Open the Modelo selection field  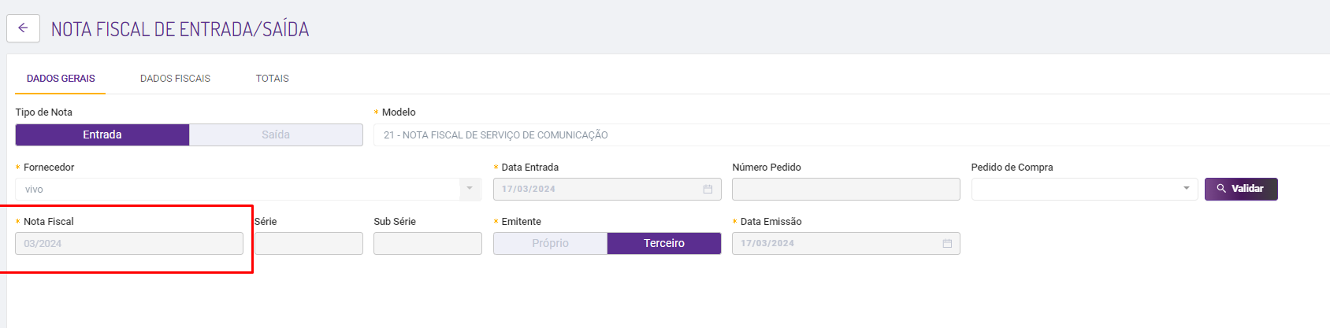tap(851, 135)
